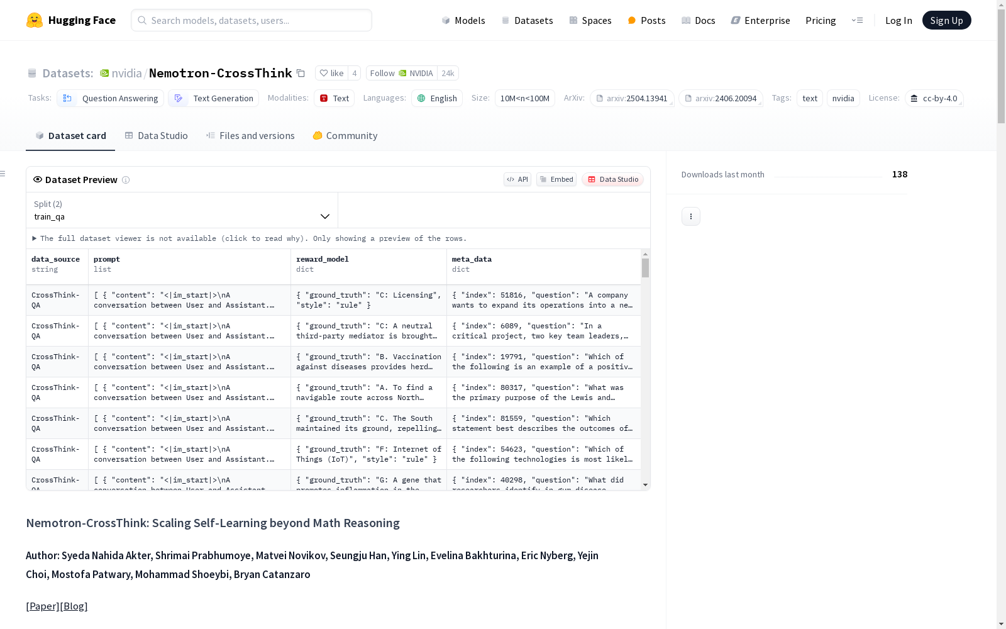Click the English language tag
1006x629 pixels.
click(x=437, y=98)
